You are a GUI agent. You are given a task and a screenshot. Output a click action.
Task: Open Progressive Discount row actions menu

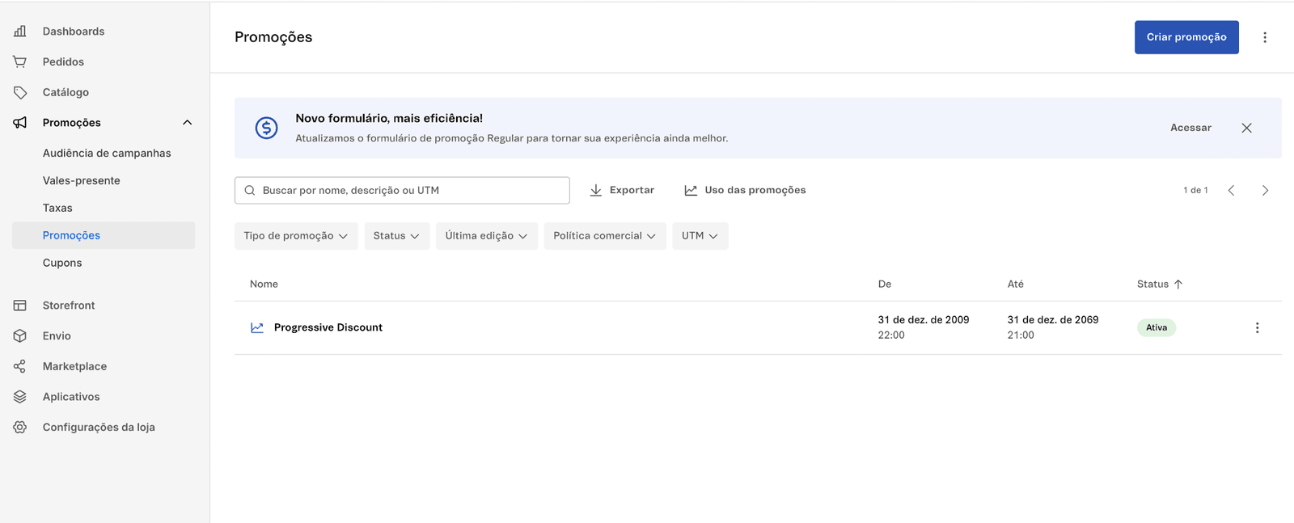(x=1257, y=327)
